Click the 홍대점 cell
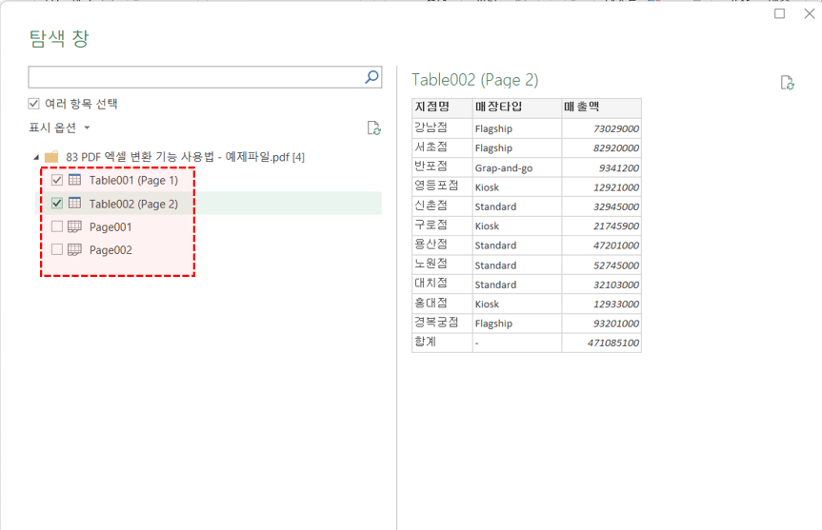This screenshot has height=530, width=822. [x=442, y=304]
